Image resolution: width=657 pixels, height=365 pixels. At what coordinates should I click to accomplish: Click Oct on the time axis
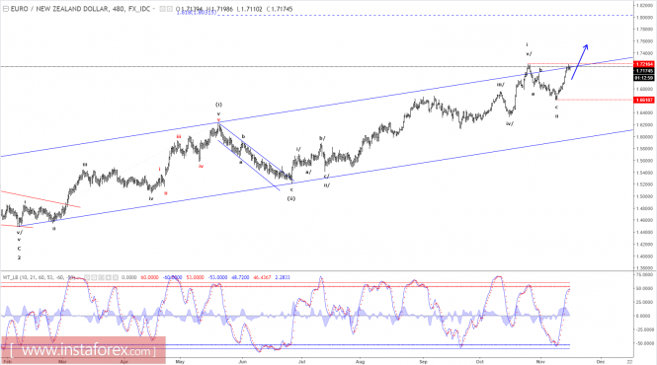tap(480, 361)
